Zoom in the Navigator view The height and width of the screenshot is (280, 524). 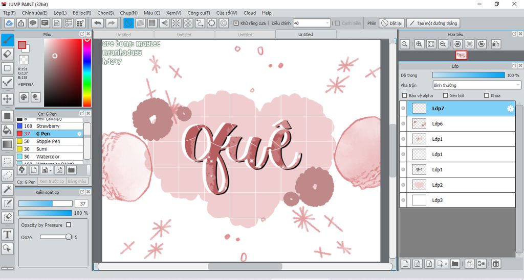pos(419,44)
